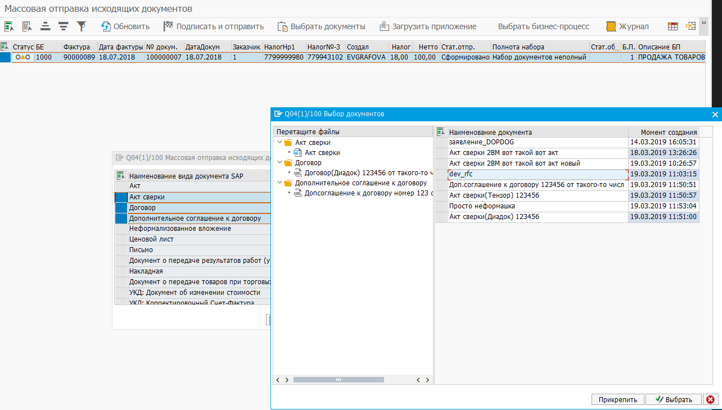Click the deselect all icon in toolbar
This screenshot has height=410, width=722.
click(27, 26)
